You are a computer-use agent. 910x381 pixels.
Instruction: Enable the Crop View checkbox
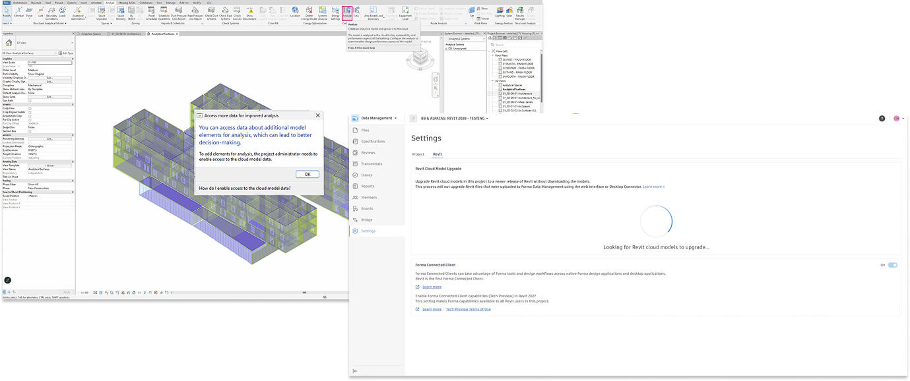tap(30, 108)
